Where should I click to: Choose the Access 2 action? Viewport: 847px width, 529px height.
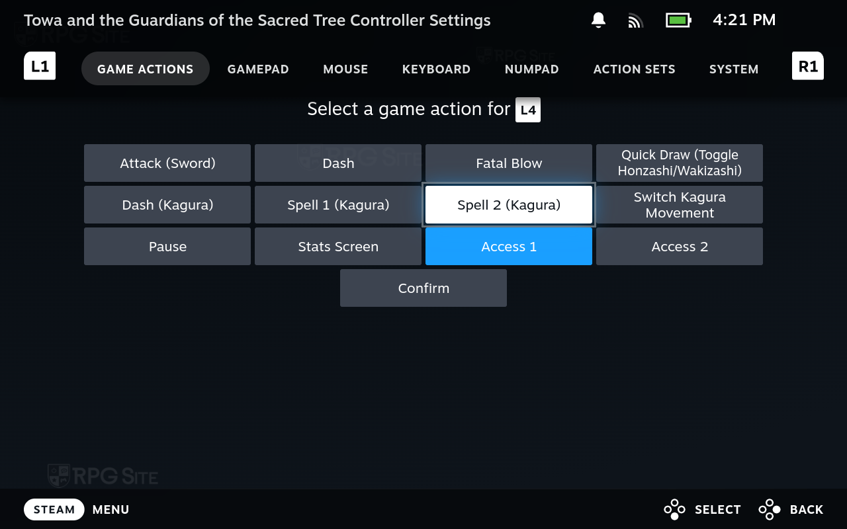680,247
